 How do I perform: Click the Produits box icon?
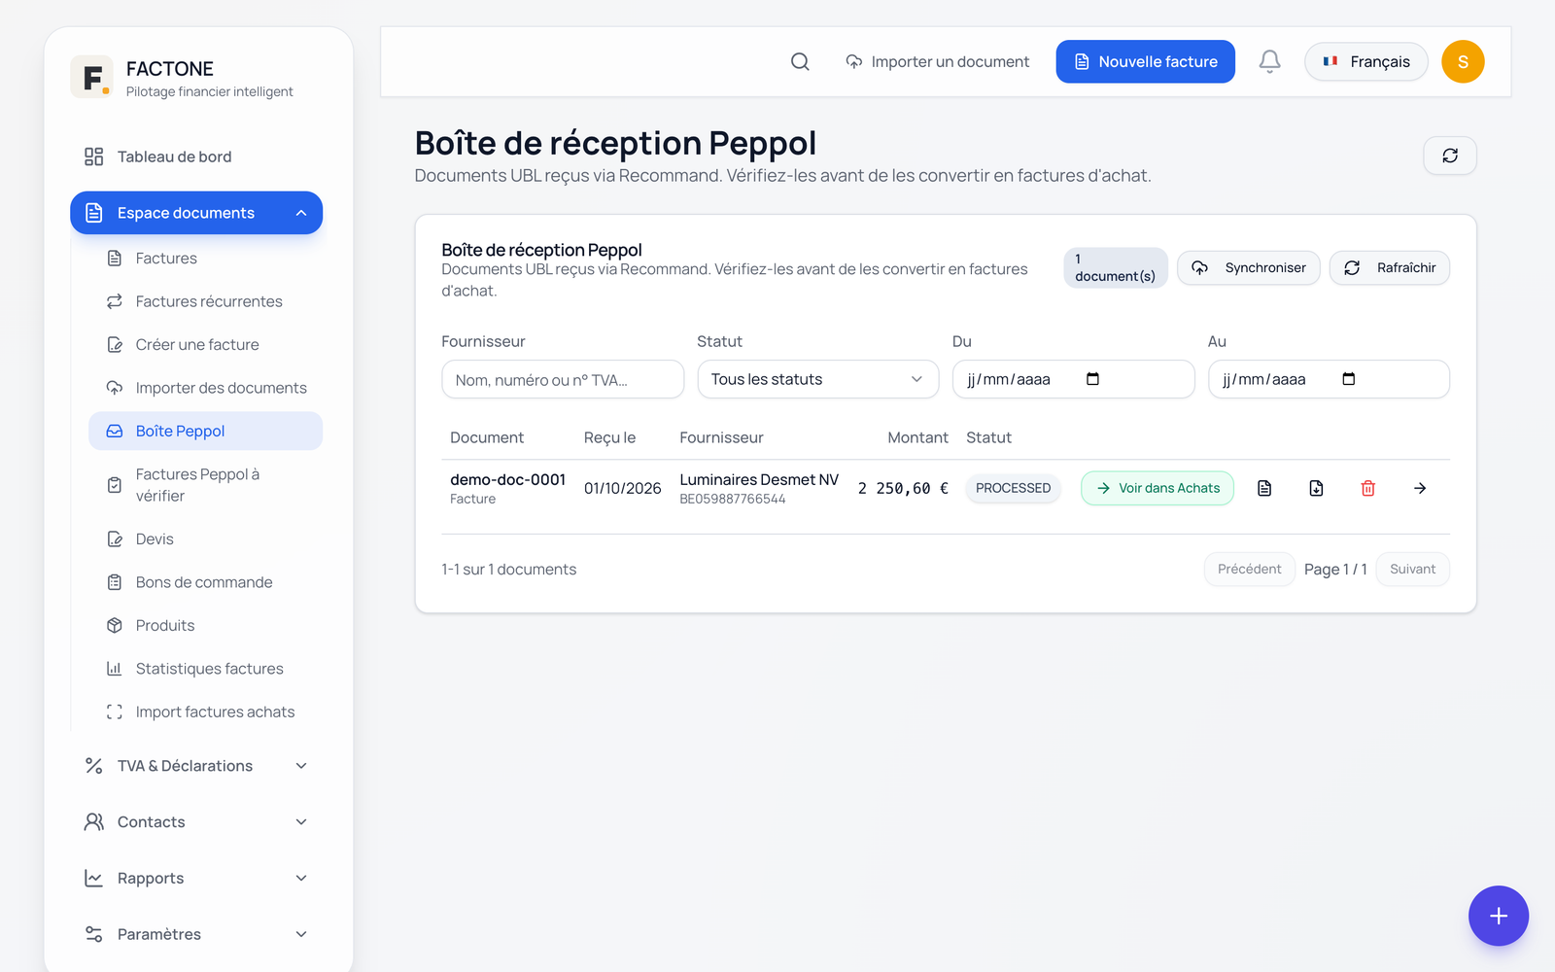115,625
